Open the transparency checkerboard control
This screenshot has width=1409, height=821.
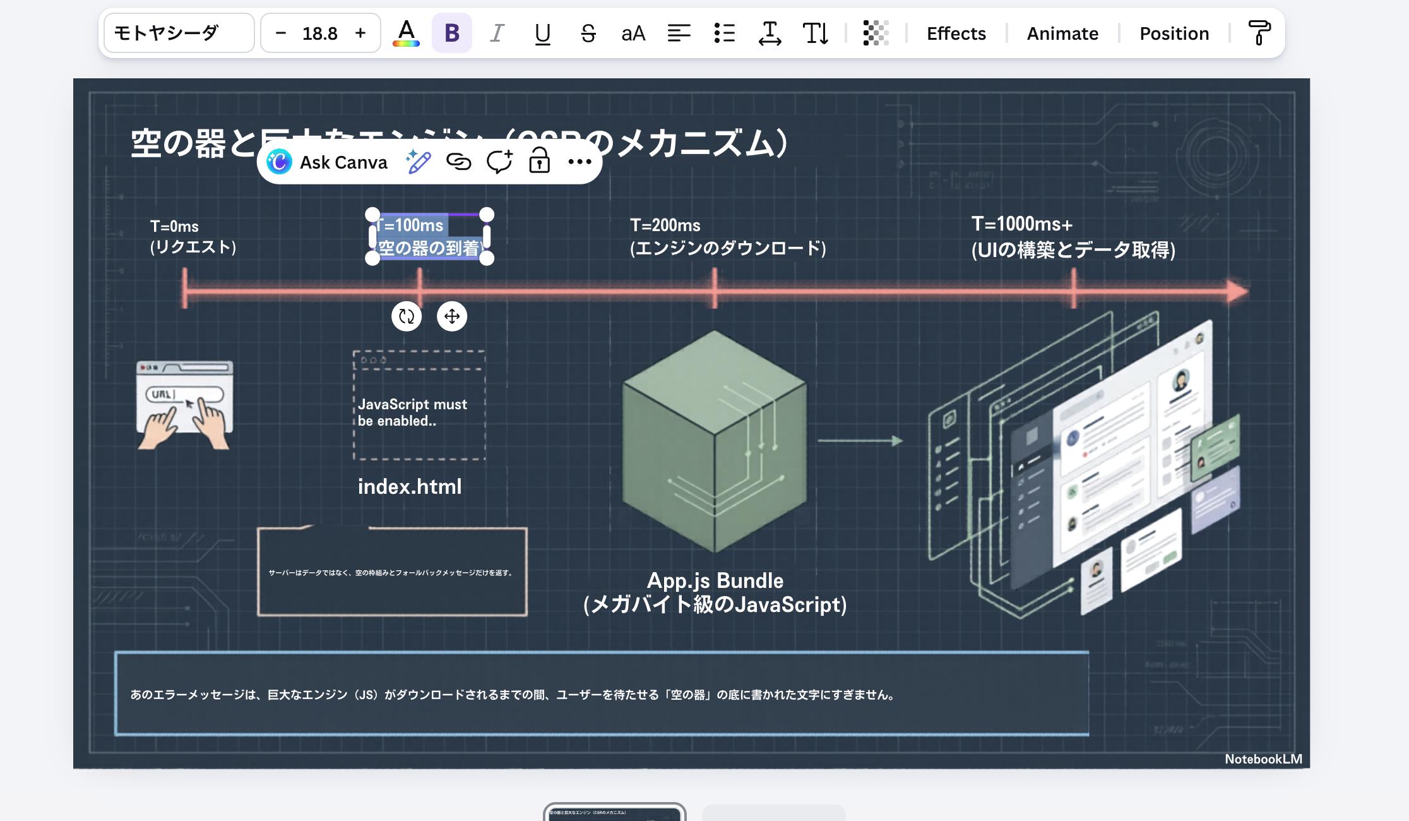point(876,33)
